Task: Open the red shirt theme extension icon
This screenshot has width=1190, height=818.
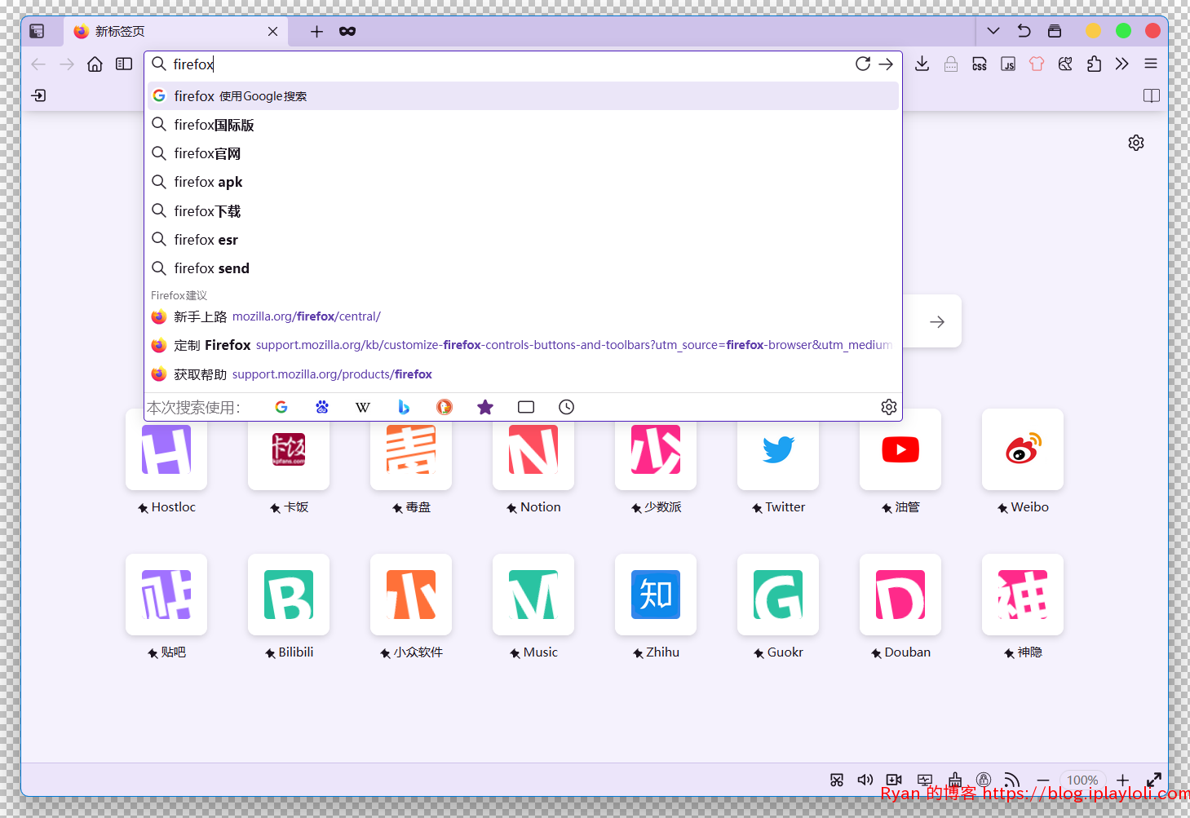Action: [1037, 64]
